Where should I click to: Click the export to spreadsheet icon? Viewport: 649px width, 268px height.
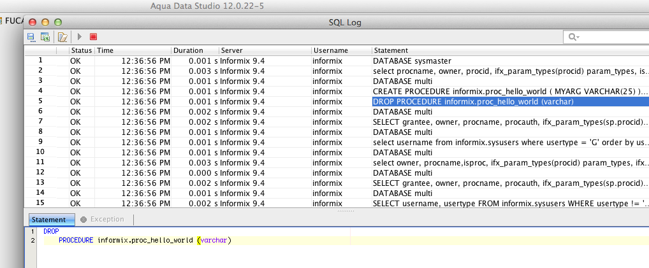pyautogui.click(x=45, y=38)
